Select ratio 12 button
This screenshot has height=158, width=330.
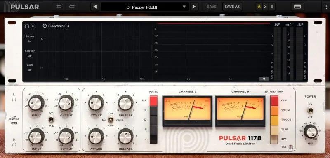pyautogui.click(x=153, y=120)
